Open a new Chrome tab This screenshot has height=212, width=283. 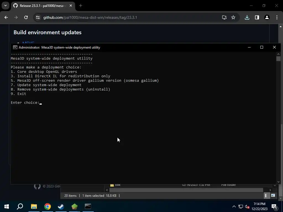tap(81, 6)
